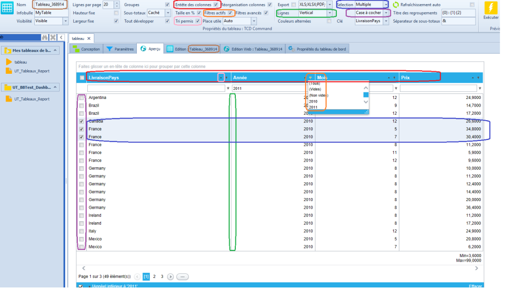Screen dimensions: 517x296
Task: Click the sort arrow in the Mois header
Action: (x=389, y=78)
